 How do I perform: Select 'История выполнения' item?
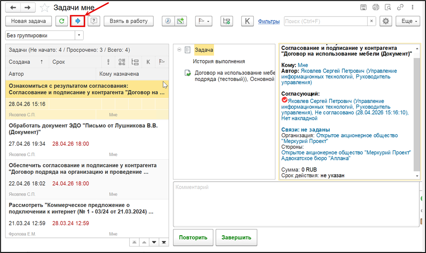219,62
